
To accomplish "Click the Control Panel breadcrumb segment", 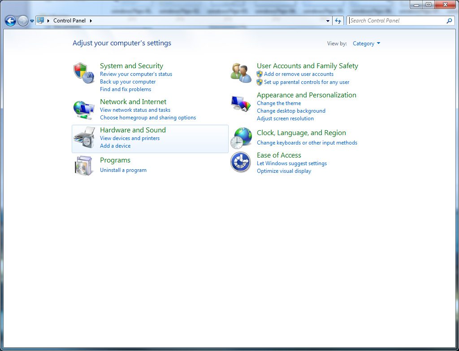I will tap(69, 21).
